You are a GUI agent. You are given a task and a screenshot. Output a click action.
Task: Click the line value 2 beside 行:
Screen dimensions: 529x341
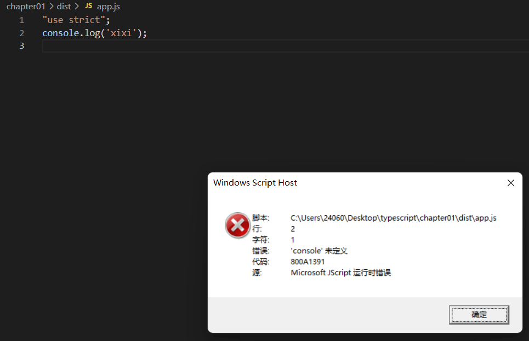[293, 229]
